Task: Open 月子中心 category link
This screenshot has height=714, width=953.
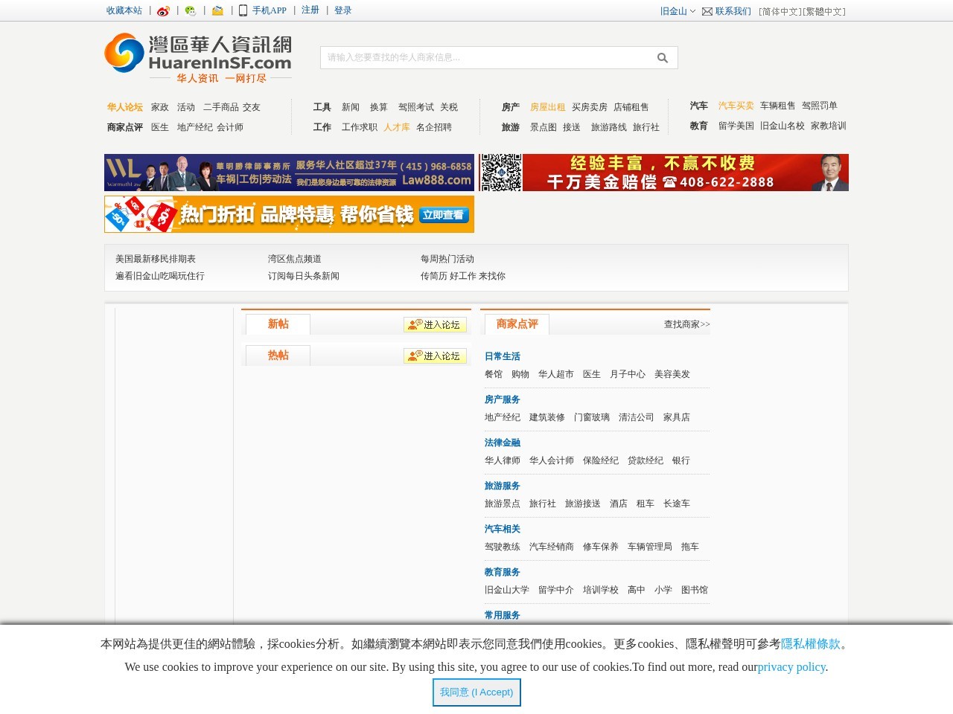Action: coord(628,374)
